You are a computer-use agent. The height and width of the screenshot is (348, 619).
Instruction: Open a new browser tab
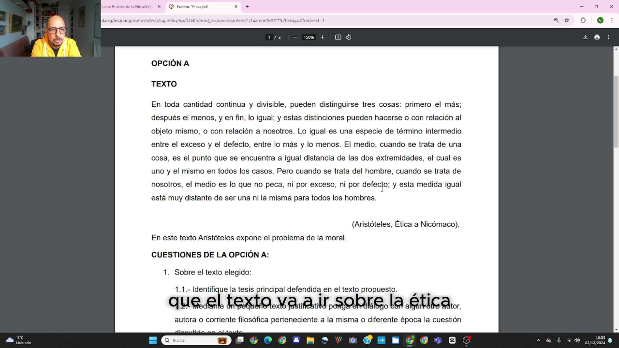pyautogui.click(x=247, y=6)
